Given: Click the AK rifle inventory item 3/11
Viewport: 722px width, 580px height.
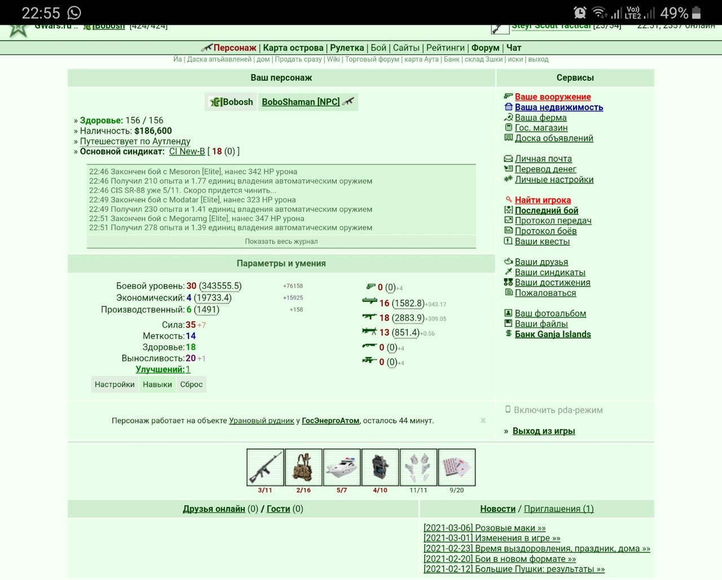Looking at the screenshot, I should pyautogui.click(x=265, y=467).
